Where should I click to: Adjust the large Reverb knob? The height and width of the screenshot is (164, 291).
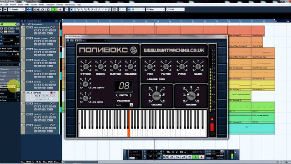click(x=191, y=95)
